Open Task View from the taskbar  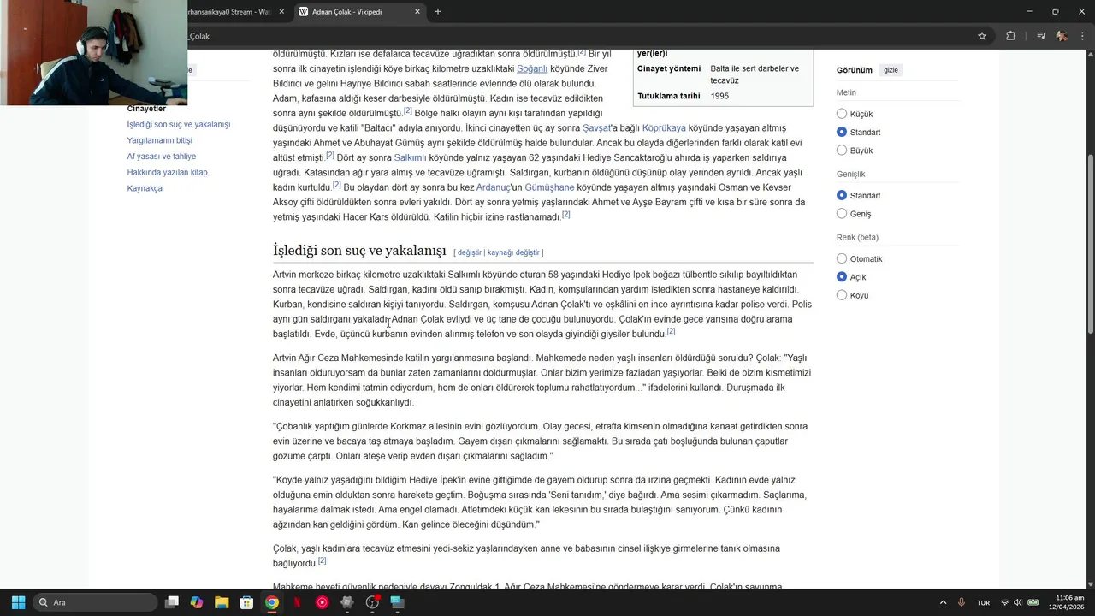coord(172,602)
